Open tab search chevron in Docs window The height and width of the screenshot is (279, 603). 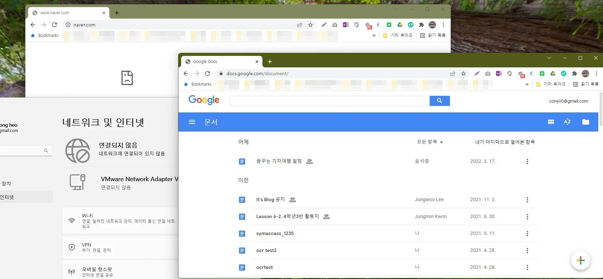click(x=549, y=58)
